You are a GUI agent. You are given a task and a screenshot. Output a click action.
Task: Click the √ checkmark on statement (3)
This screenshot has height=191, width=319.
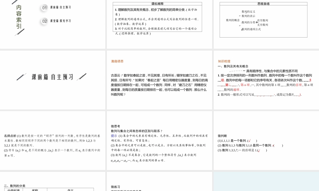259,150
